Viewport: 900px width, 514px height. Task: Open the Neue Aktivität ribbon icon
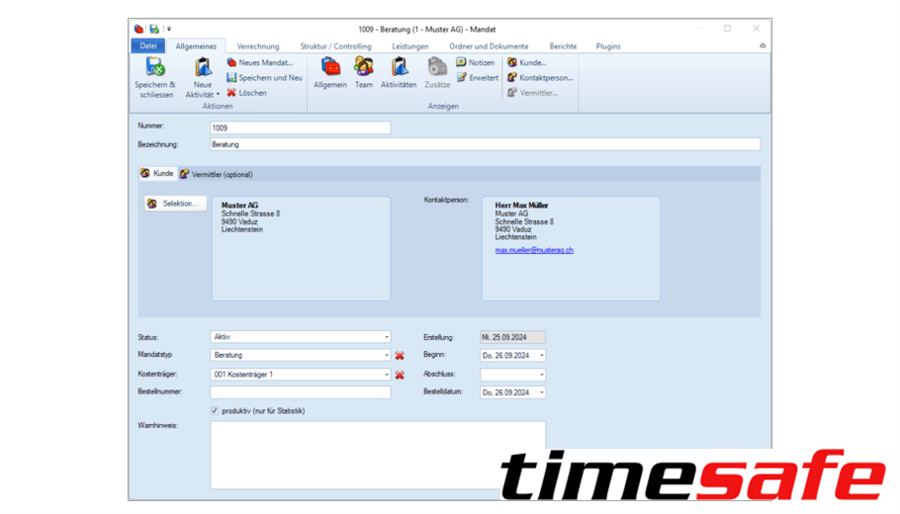coord(203,68)
